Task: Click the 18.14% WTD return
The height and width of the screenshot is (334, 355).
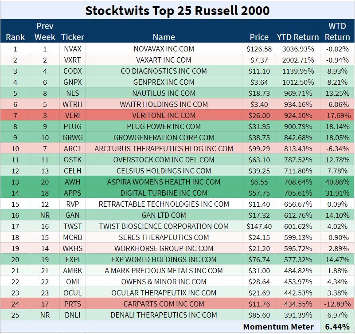Action: click(337, 126)
